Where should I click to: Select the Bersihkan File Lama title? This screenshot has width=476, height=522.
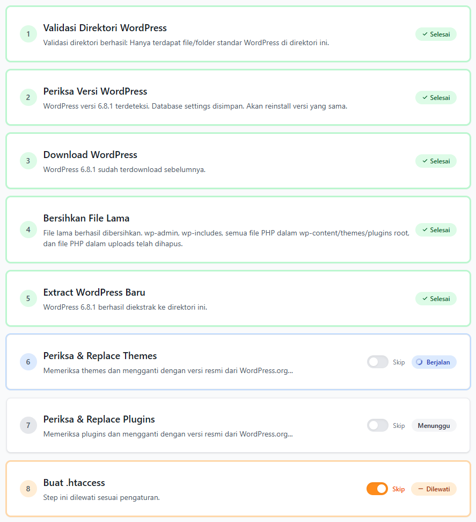pos(86,218)
